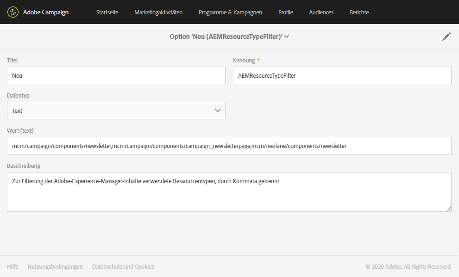
Task: Open Marketingaktivitäten menu
Action: point(158,12)
